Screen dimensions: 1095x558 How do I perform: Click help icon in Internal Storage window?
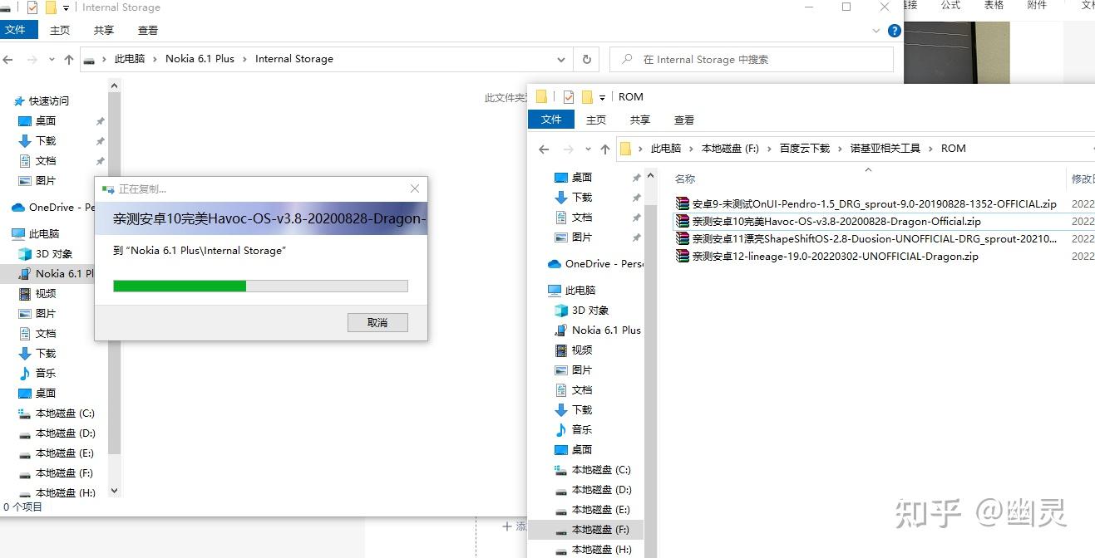(x=895, y=31)
